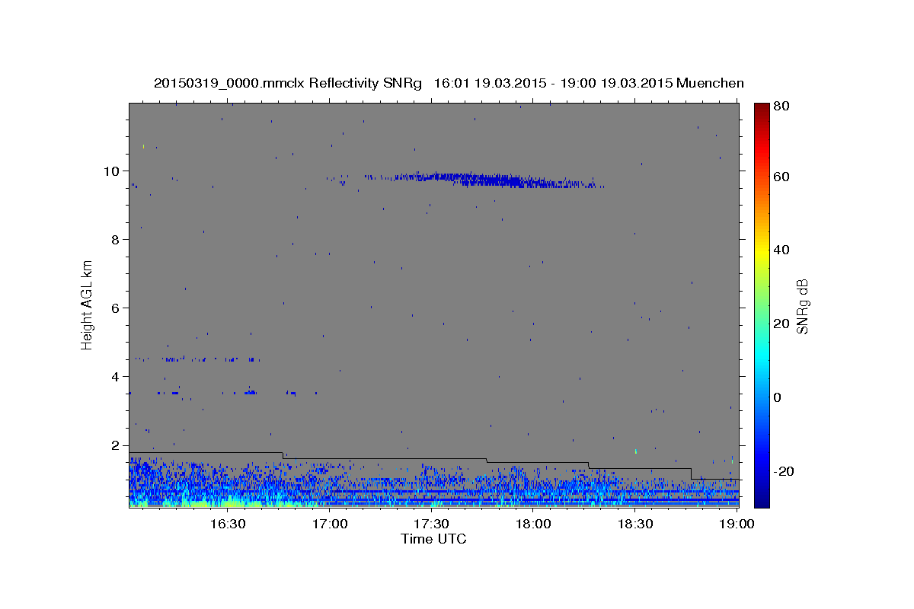Click the 'SNRg dB' colorbar label

[802, 306]
